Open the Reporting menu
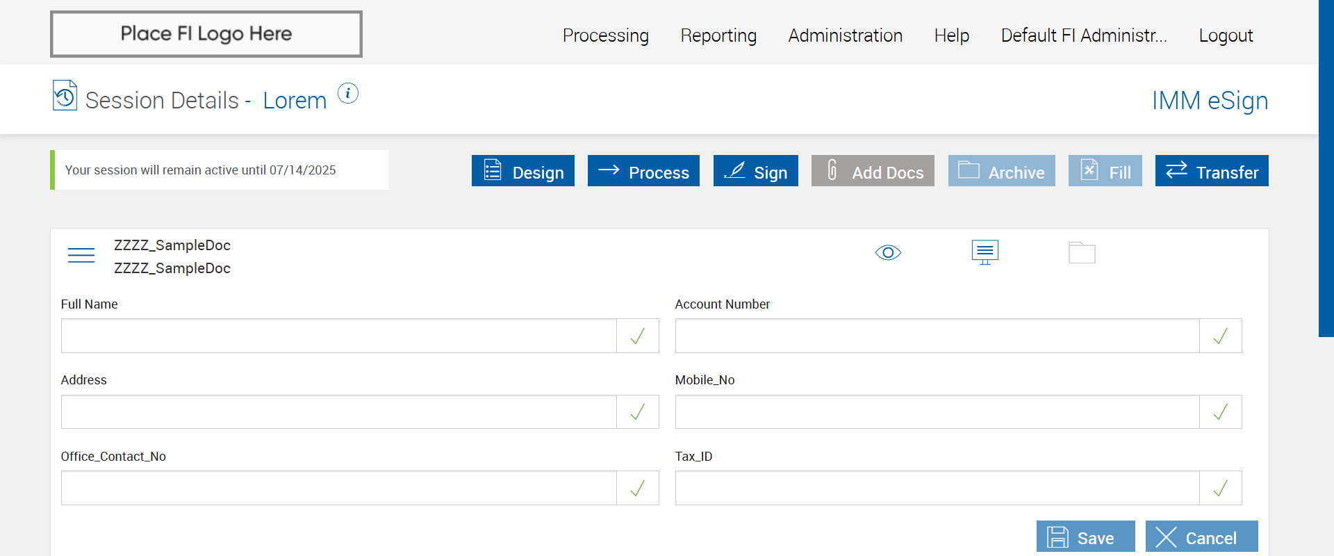This screenshot has width=1334, height=556. pyautogui.click(x=718, y=35)
